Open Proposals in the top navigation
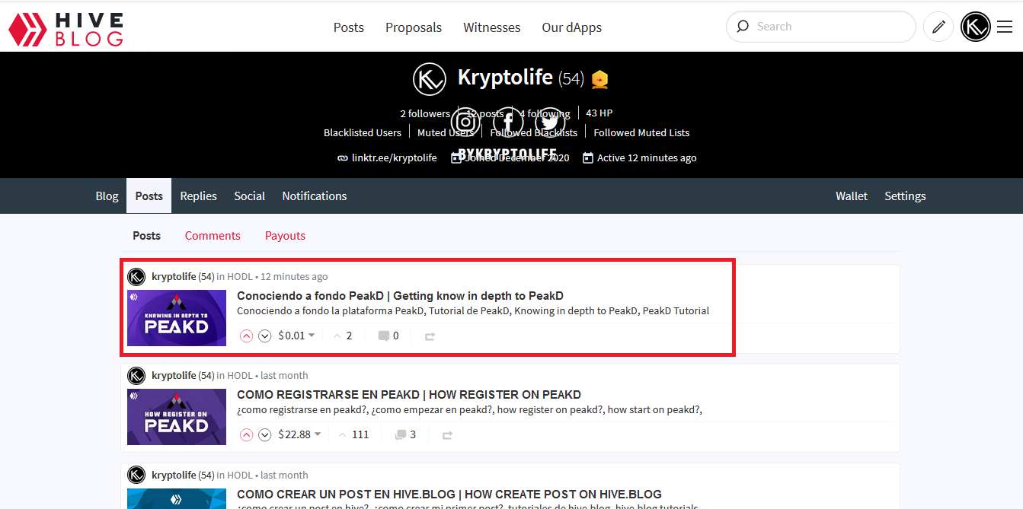 click(414, 27)
